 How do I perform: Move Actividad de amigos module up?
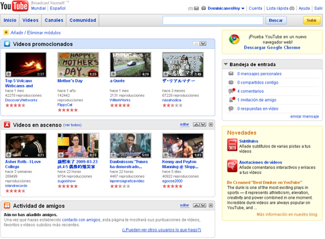tap(196, 205)
